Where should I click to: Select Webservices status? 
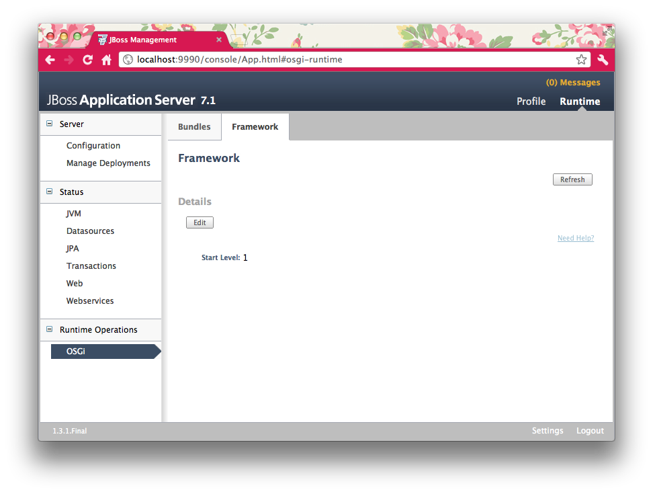point(90,300)
